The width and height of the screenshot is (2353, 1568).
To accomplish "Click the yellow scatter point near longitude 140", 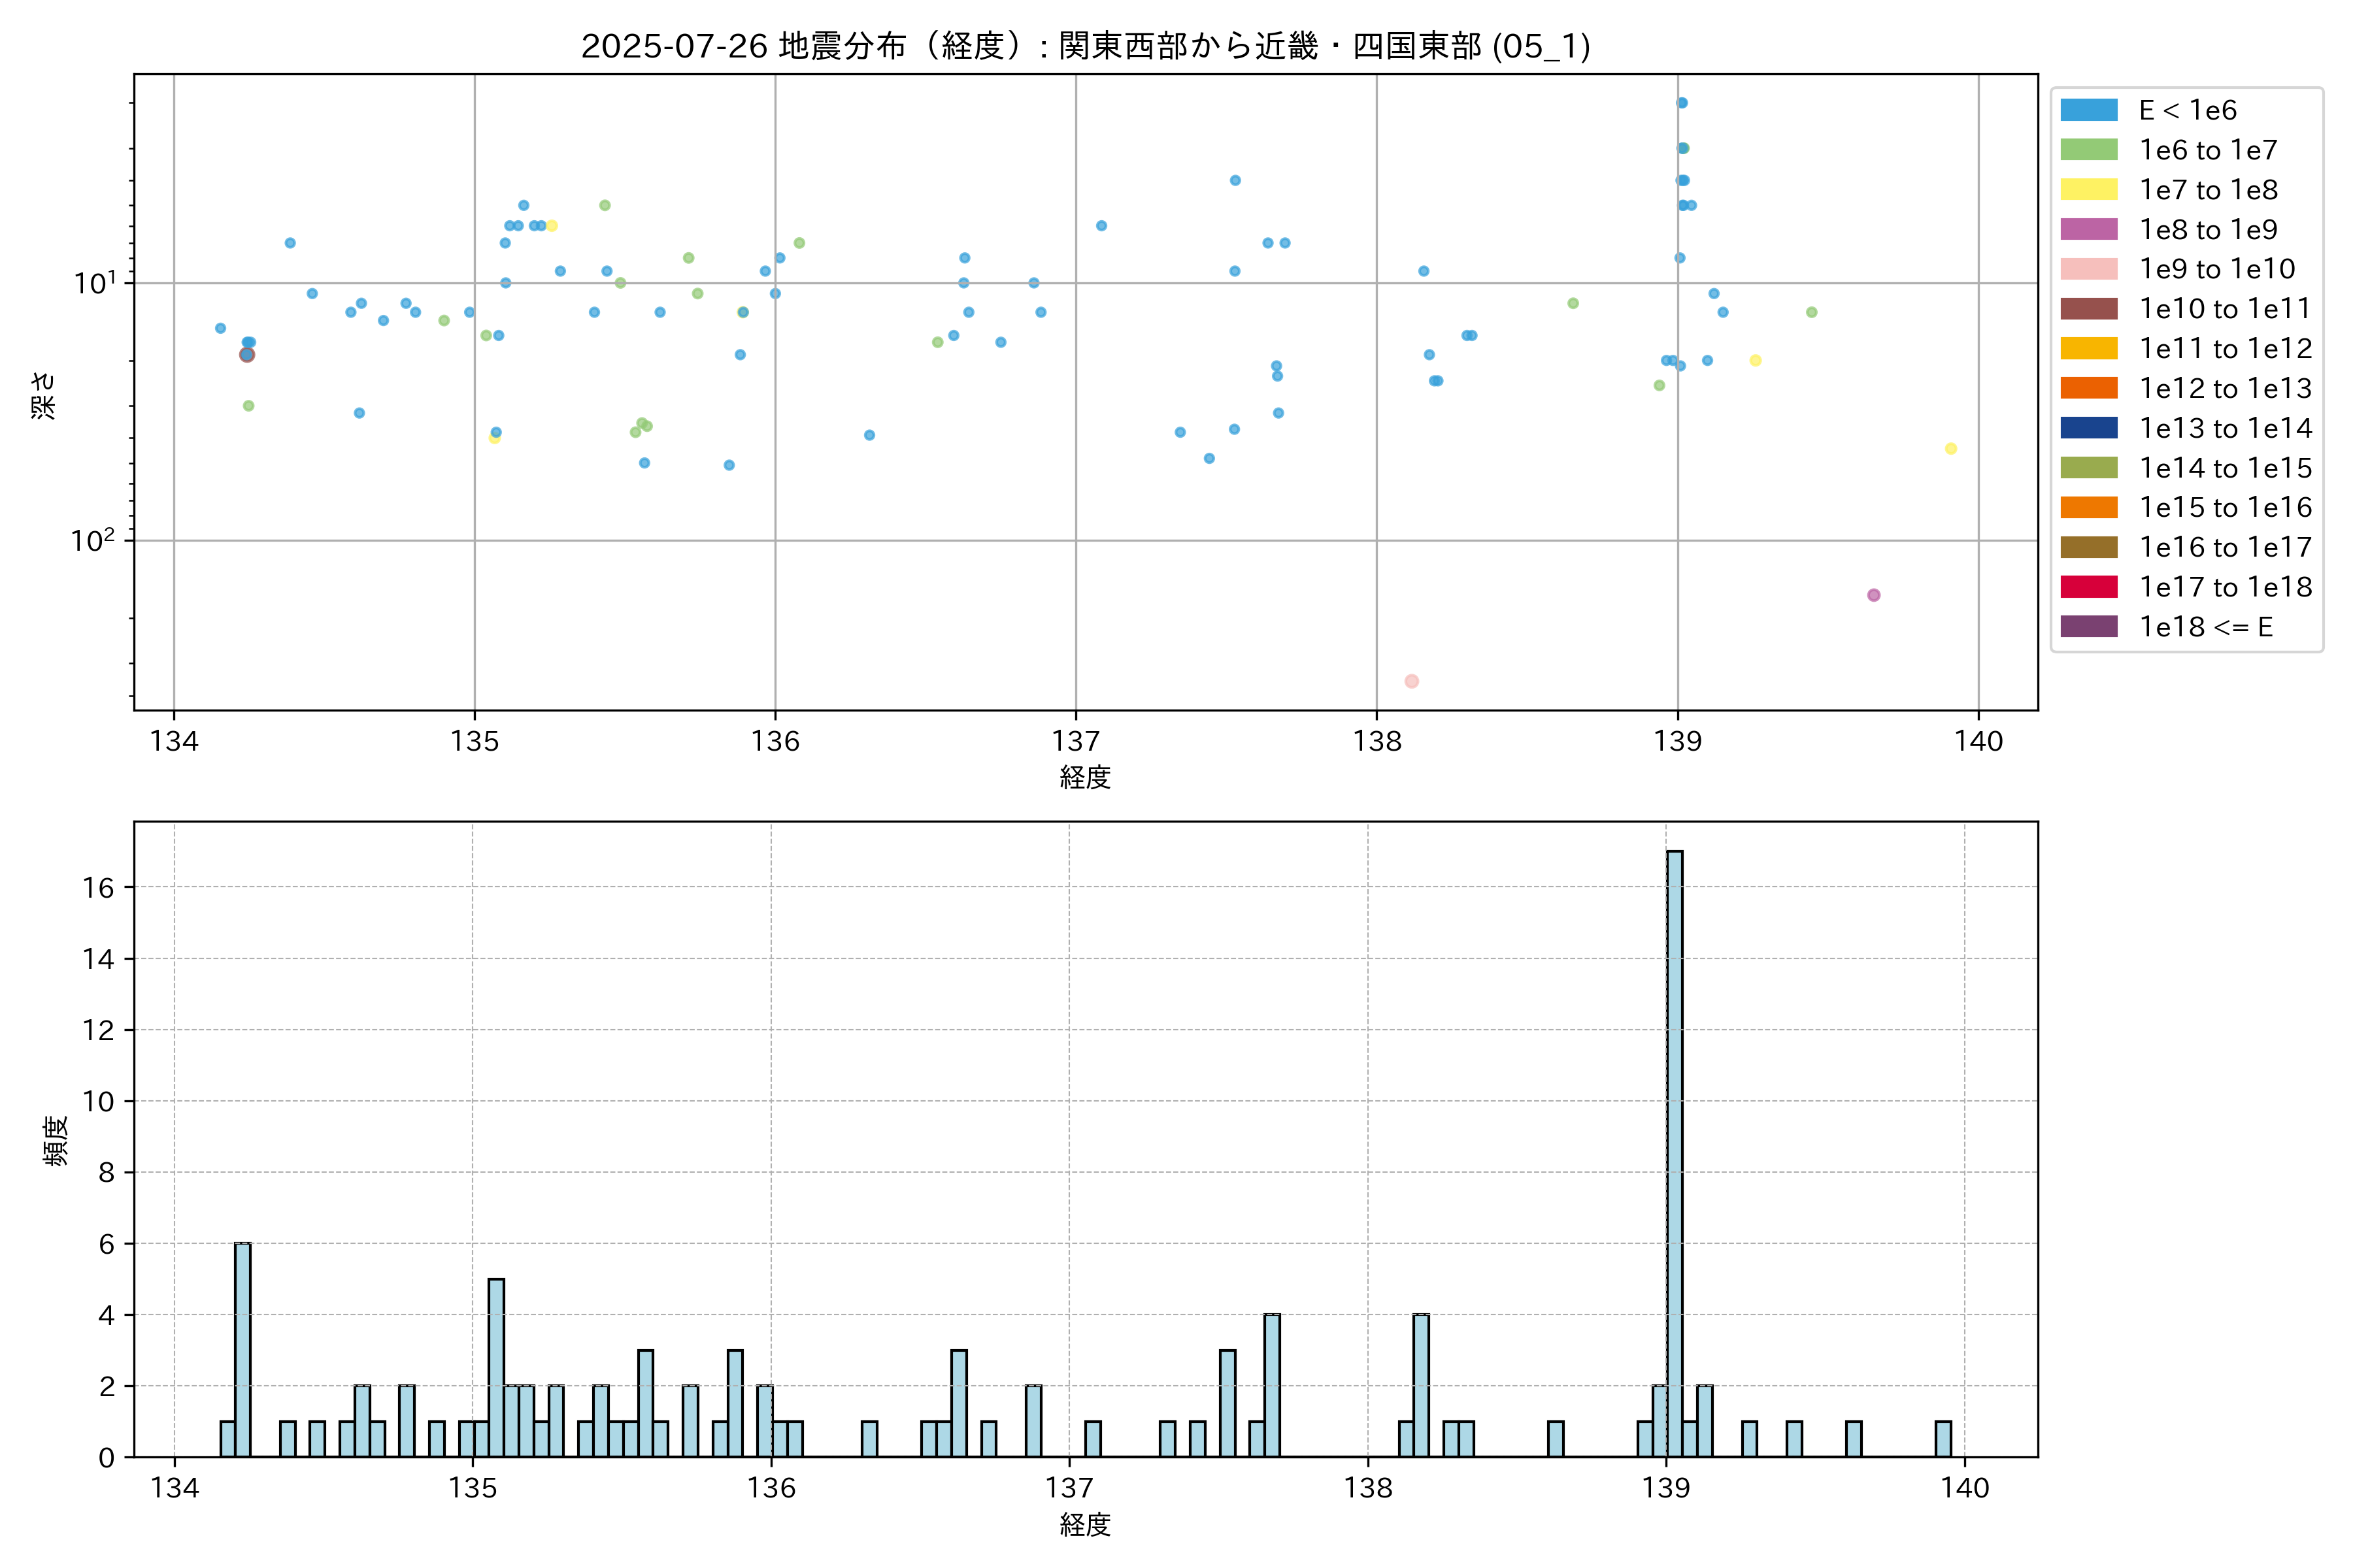I will coord(1951,449).
